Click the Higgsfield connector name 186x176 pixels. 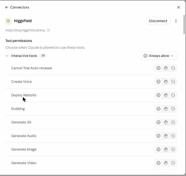[x=23, y=21]
